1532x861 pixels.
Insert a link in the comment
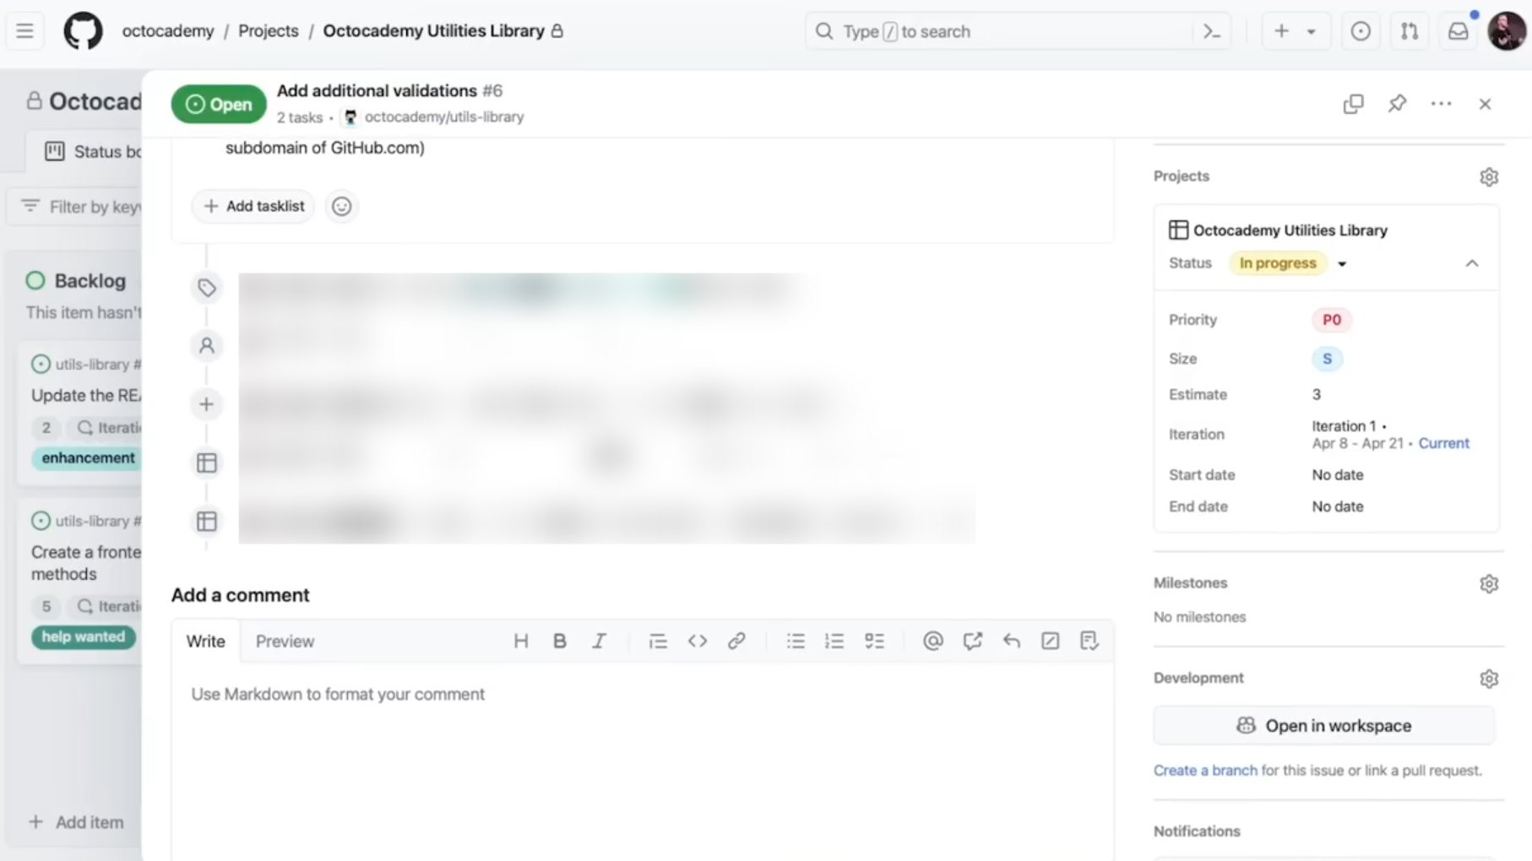point(736,642)
